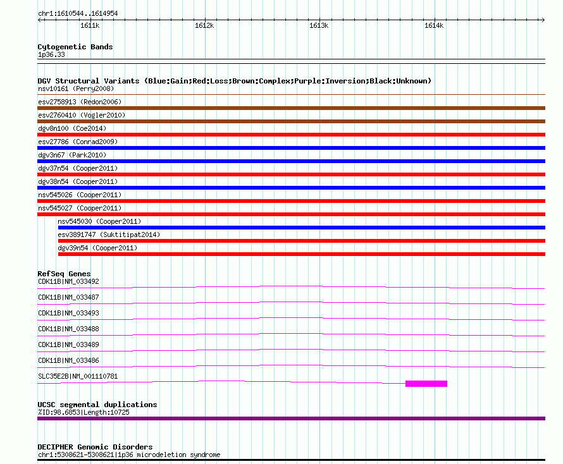Click the 1p36.33 band label

51,54
